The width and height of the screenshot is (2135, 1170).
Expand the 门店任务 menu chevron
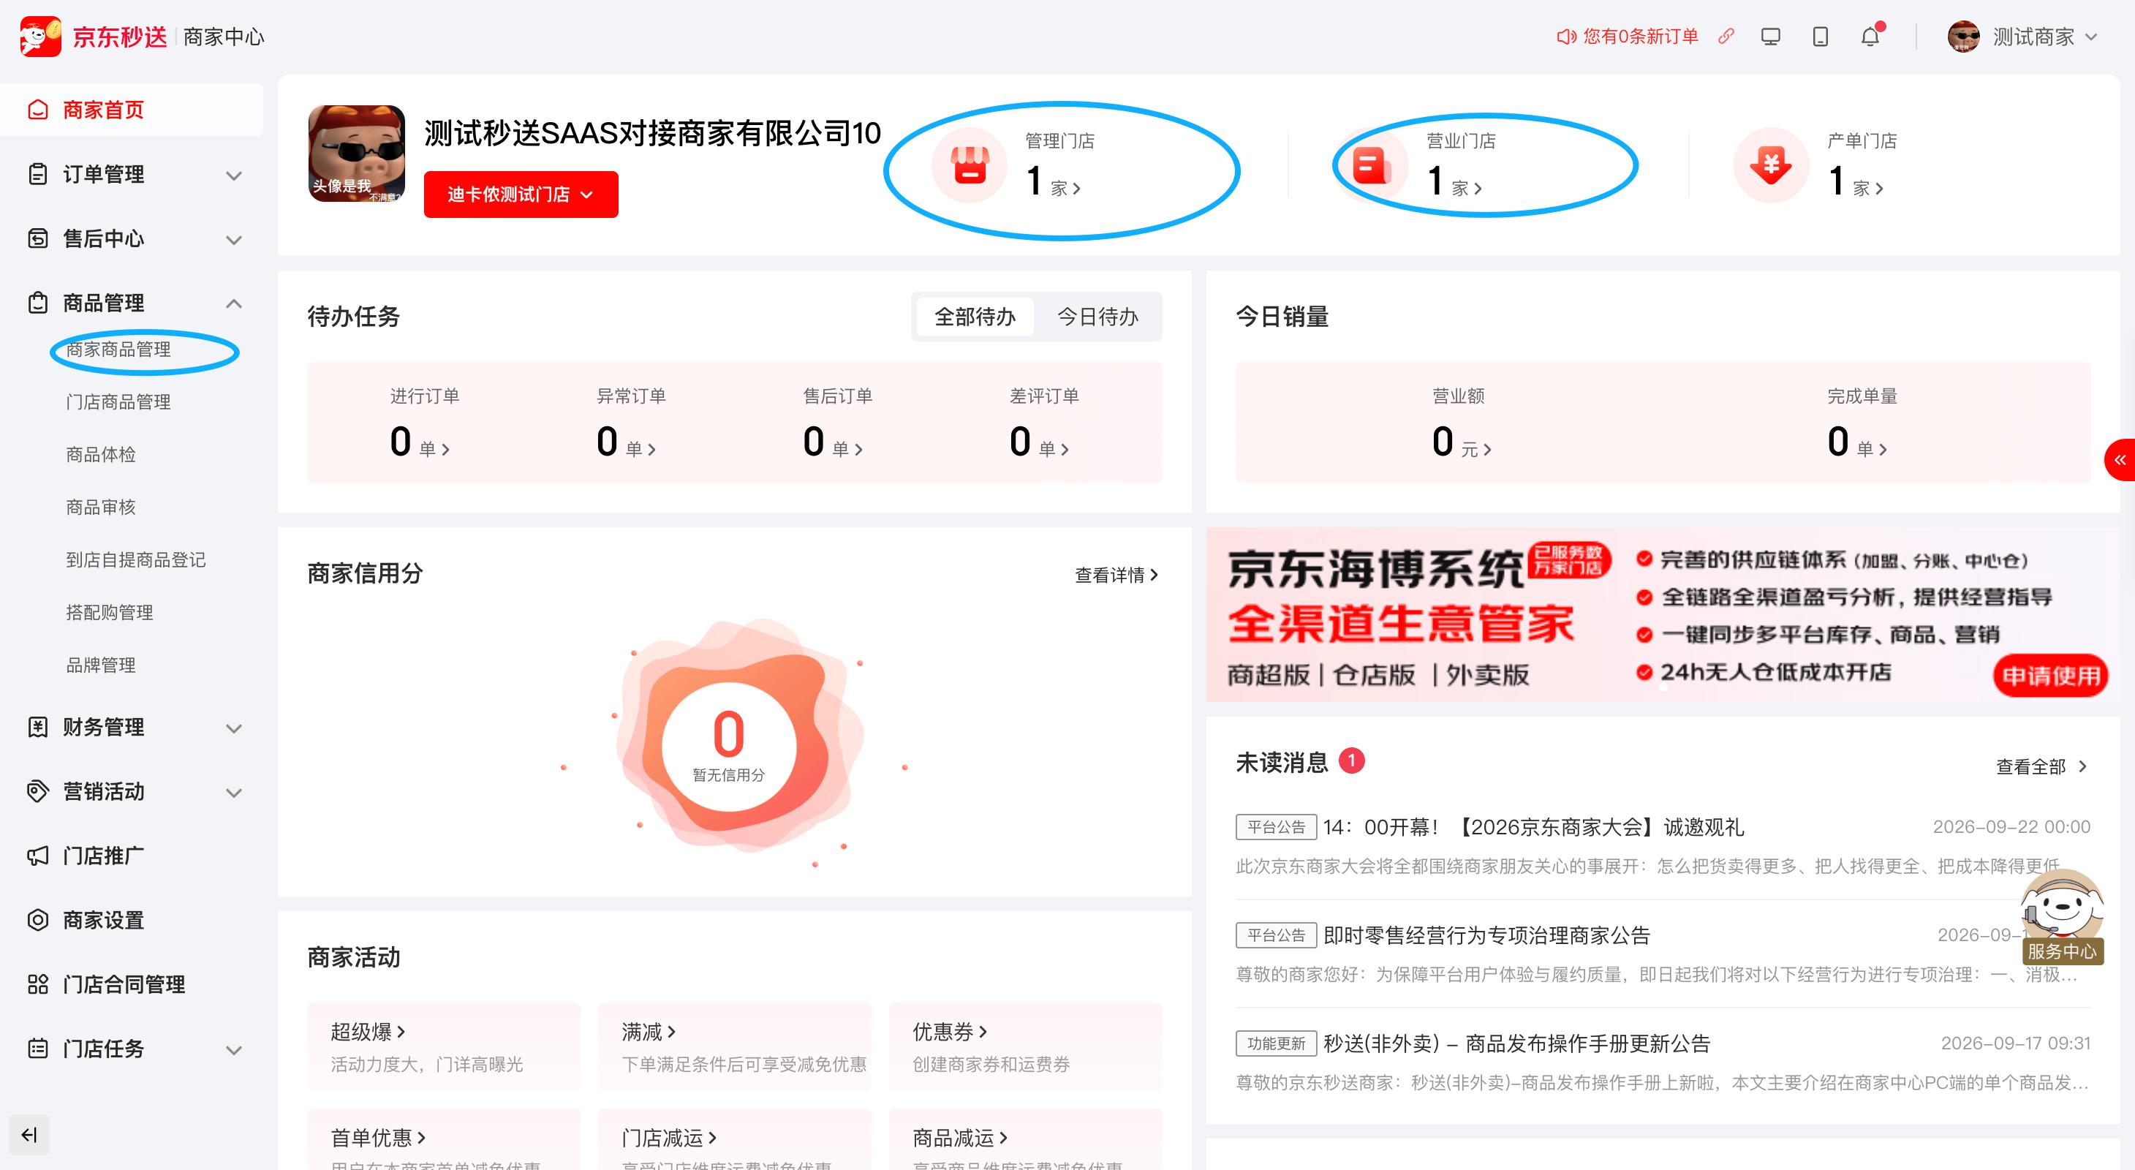[235, 1049]
